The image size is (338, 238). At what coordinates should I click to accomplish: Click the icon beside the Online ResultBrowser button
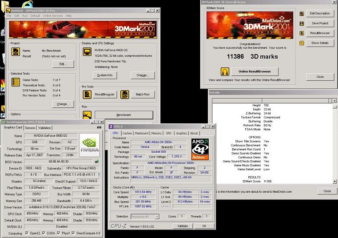coord(225,71)
